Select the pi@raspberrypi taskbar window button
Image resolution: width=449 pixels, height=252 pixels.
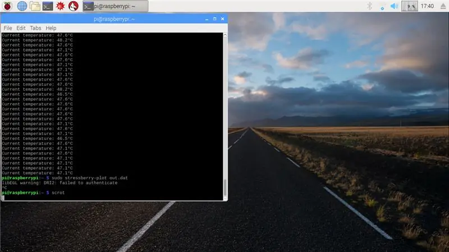(116, 6)
